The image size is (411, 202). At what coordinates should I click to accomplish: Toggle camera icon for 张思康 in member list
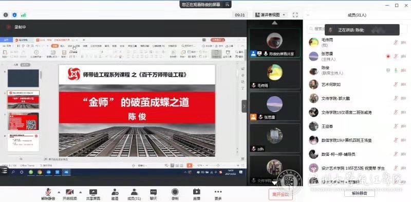click(x=403, y=56)
